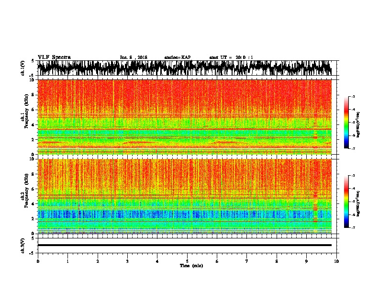Click the 8 kHz tick on ch.2 frequency axis
This screenshot has height=293, width=379.
(33, 174)
